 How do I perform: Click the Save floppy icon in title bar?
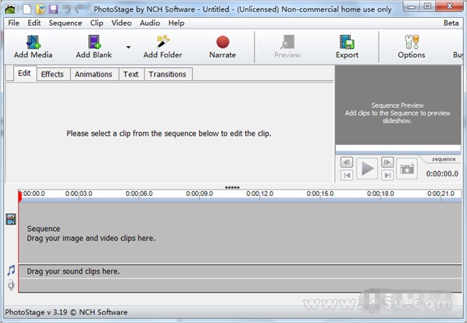click(x=53, y=9)
